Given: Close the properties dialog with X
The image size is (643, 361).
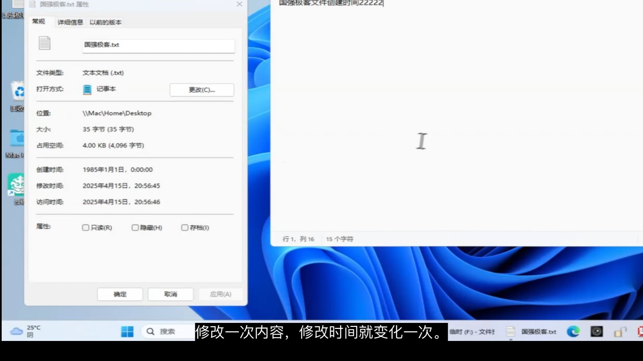Looking at the screenshot, I should (239, 4).
